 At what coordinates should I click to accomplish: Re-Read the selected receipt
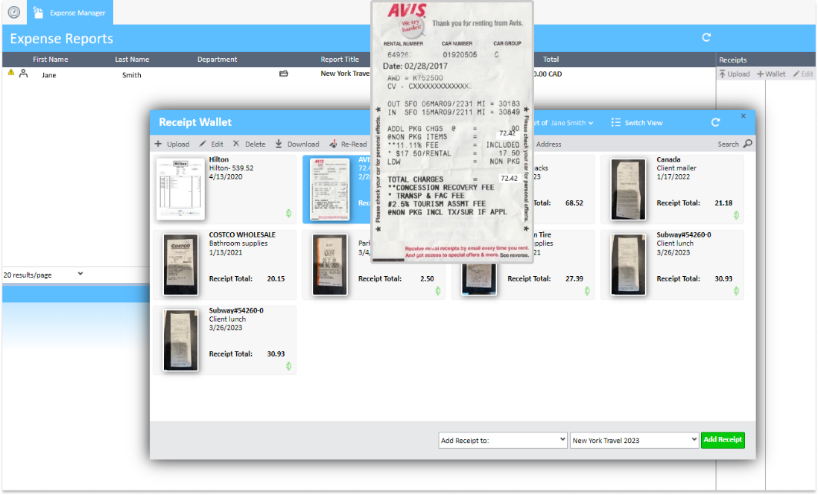pyautogui.click(x=346, y=144)
